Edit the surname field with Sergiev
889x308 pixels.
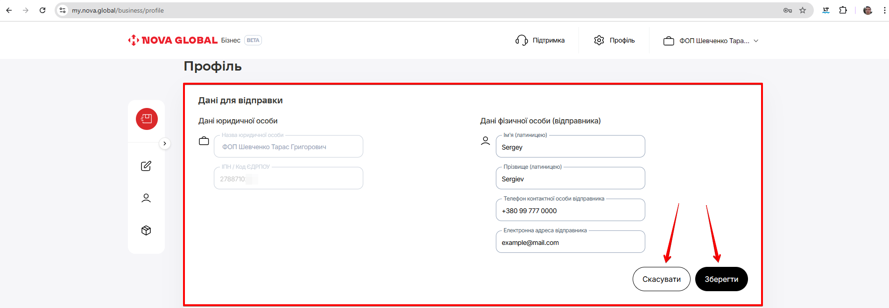570,179
